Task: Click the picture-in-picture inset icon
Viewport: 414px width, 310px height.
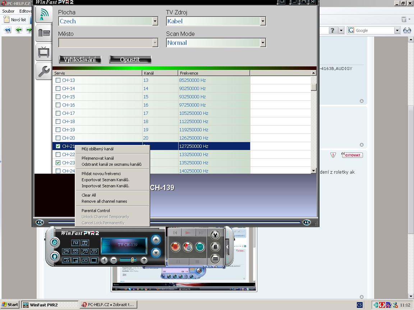Action: [x=75, y=260]
